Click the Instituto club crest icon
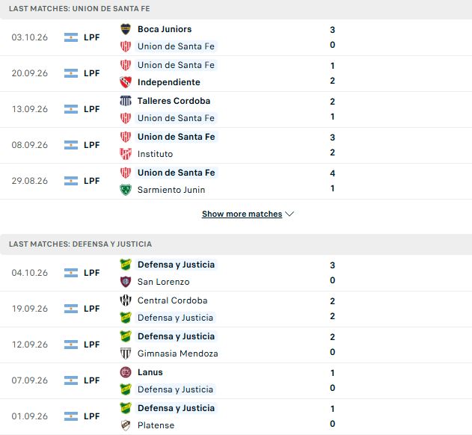This screenshot has width=472, height=435. 126,154
